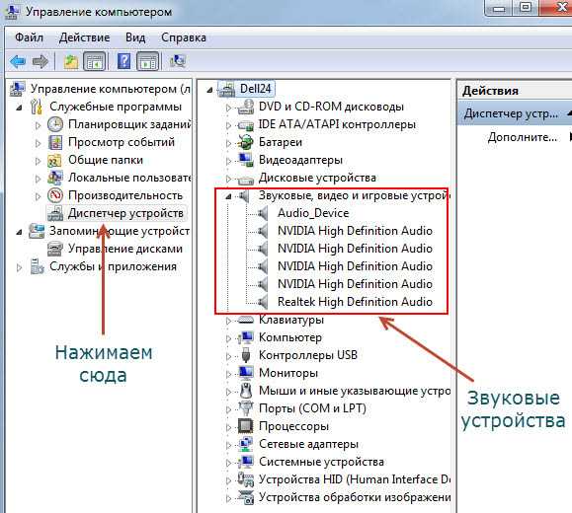The height and width of the screenshot is (513, 572).
Task: Expand Службы и приложения in the left tree
Action: (x=20, y=267)
